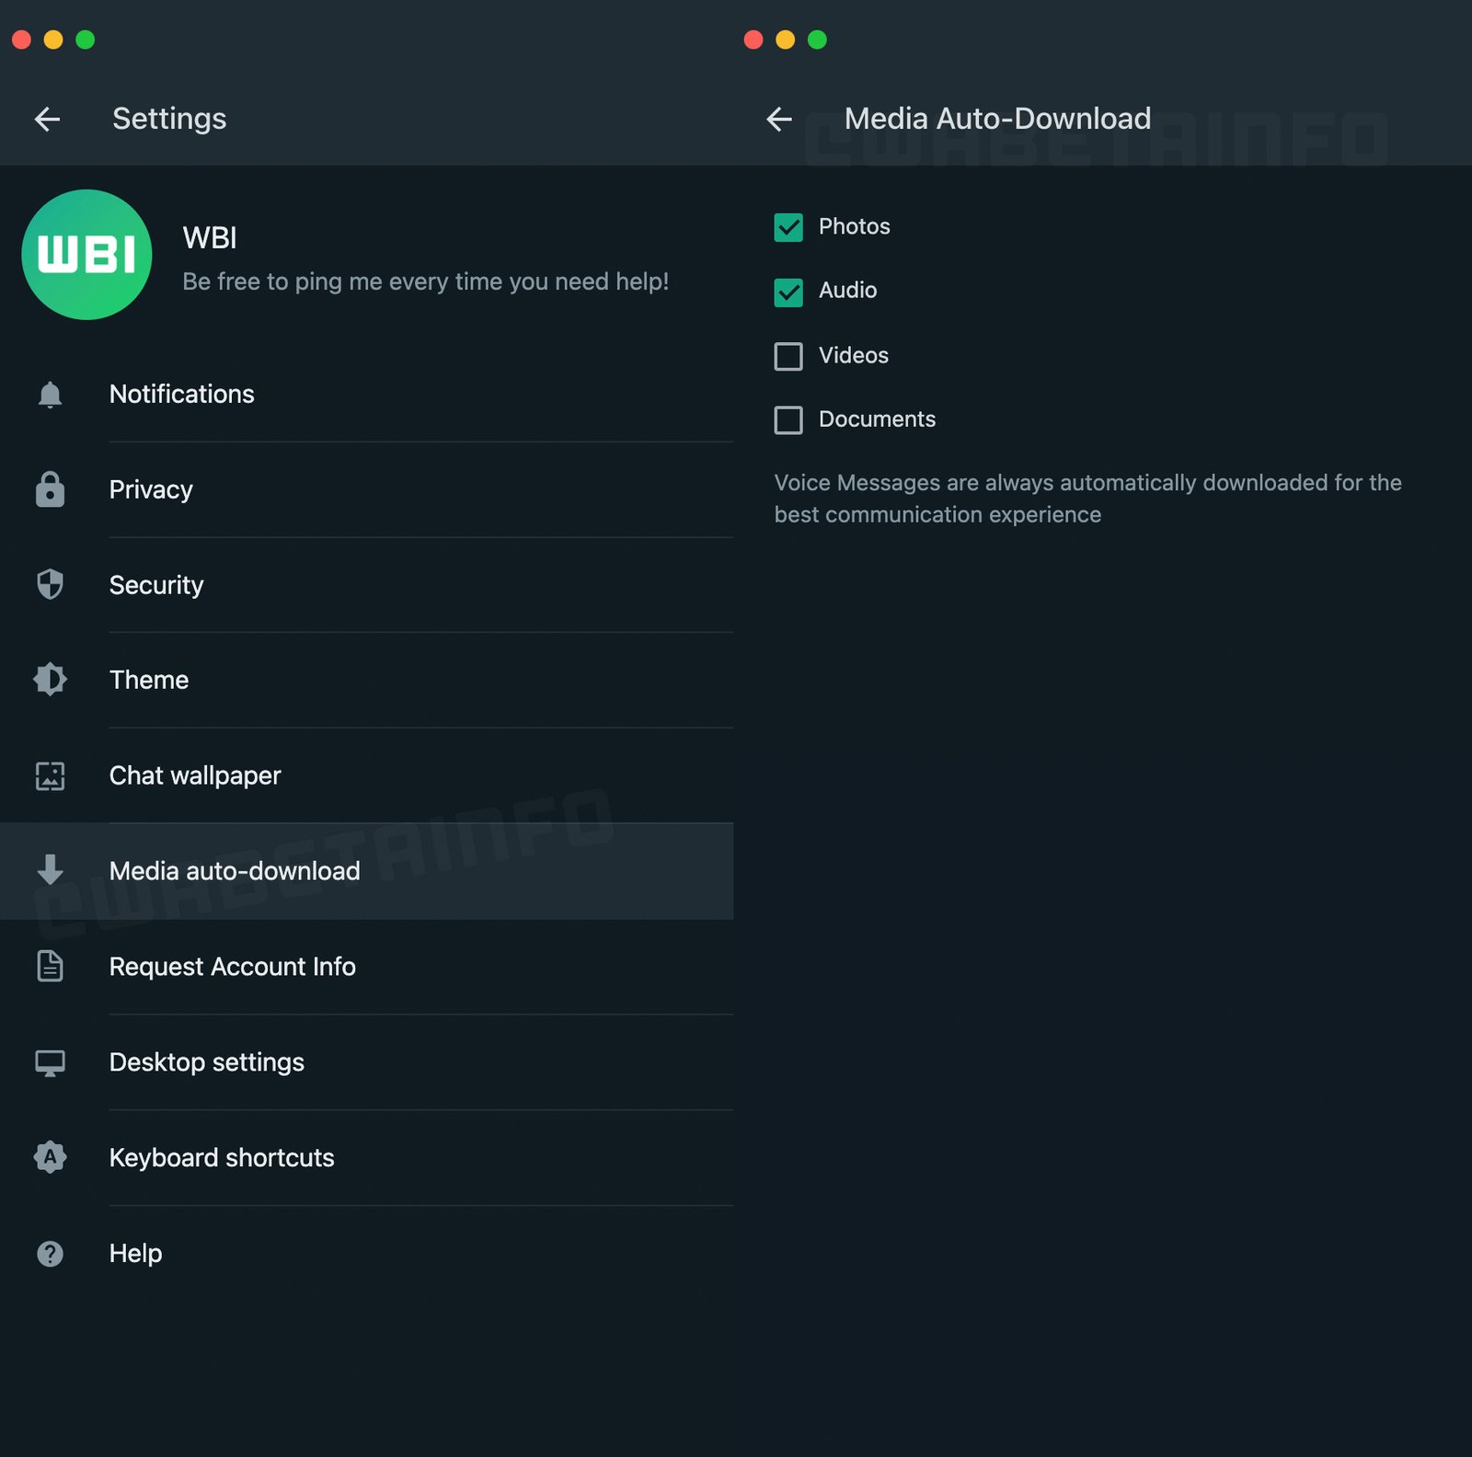Check the Documents auto-download checkbox
The image size is (1472, 1457).
pyautogui.click(x=788, y=419)
